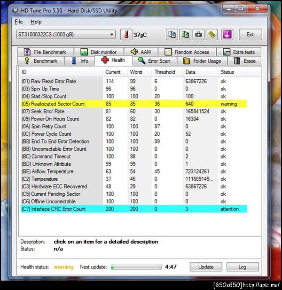Select the (0C) Power Cycle Count row
The width and height of the screenshot is (282, 290).
click(133, 134)
